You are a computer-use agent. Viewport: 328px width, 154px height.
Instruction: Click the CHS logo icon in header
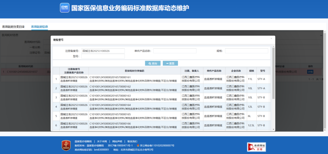coord(65,8)
